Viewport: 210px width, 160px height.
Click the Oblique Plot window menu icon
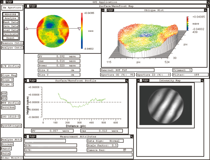click(103, 10)
